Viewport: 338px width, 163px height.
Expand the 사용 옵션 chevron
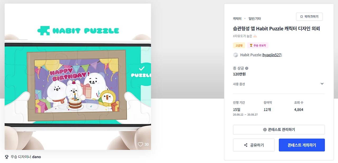[322, 84]
